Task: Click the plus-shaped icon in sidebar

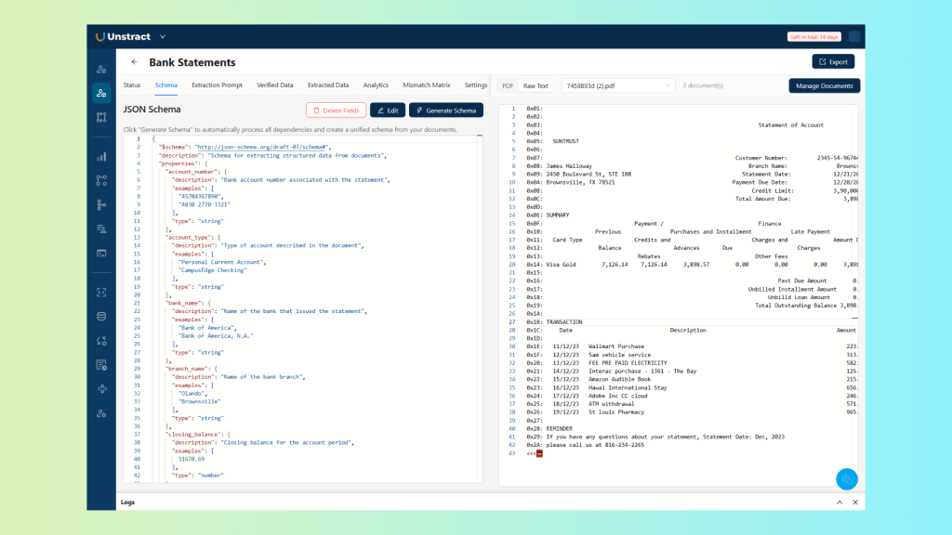Action: click(x=100, y=388)
